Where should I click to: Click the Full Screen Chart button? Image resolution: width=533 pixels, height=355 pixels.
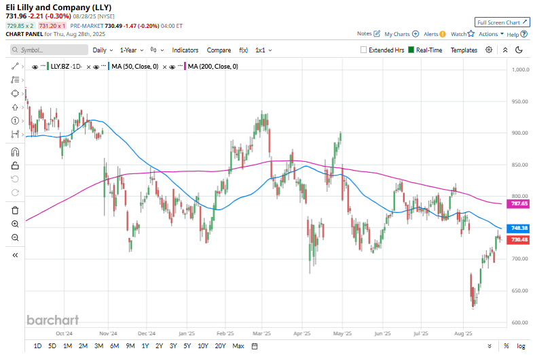502,22
